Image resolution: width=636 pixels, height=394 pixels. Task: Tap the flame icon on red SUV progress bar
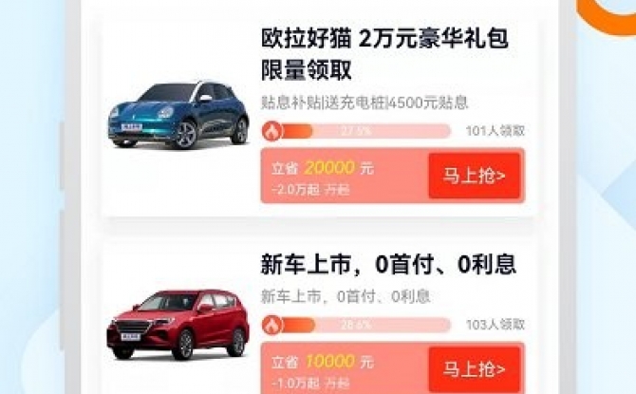click(271, 325)
